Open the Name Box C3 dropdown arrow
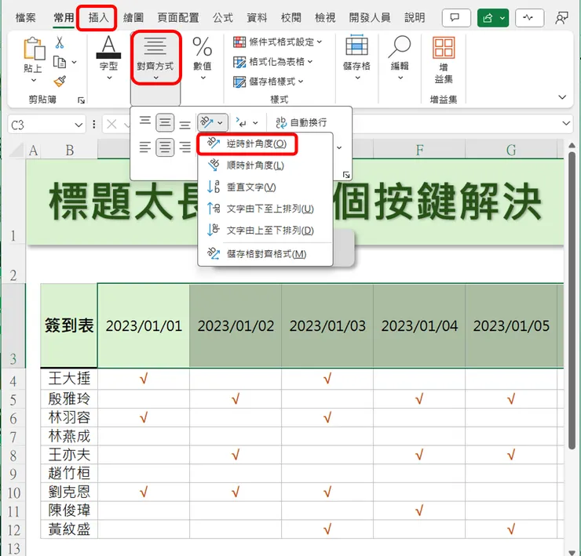 (x=79, y=125)
